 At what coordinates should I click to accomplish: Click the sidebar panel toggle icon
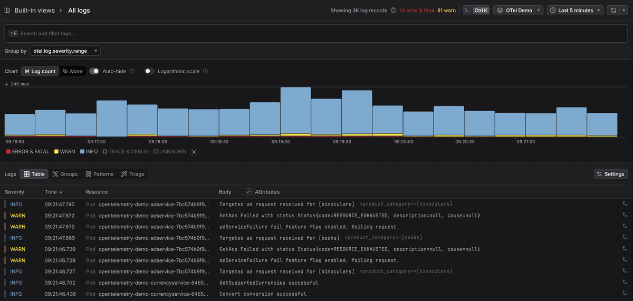tap(7, 10)
